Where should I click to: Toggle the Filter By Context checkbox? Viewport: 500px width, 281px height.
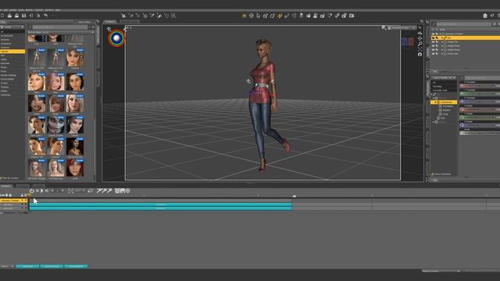tap(2, 178)
